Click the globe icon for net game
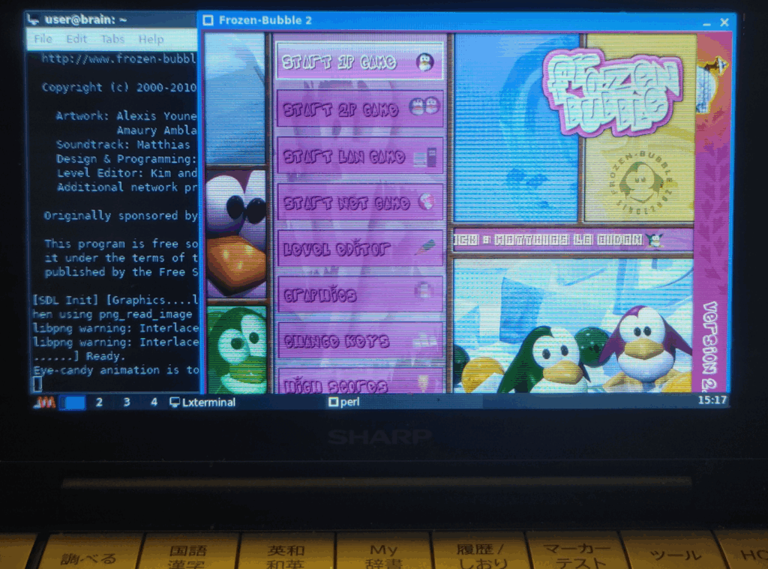The height and width of the screenshot is (569, 768). pyautogui.click(x=425, y=202)
